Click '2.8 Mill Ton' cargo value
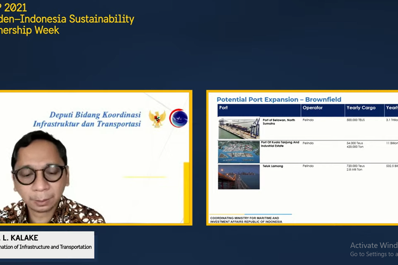Screen dimensions: 398x265 (x=354, y=170)
